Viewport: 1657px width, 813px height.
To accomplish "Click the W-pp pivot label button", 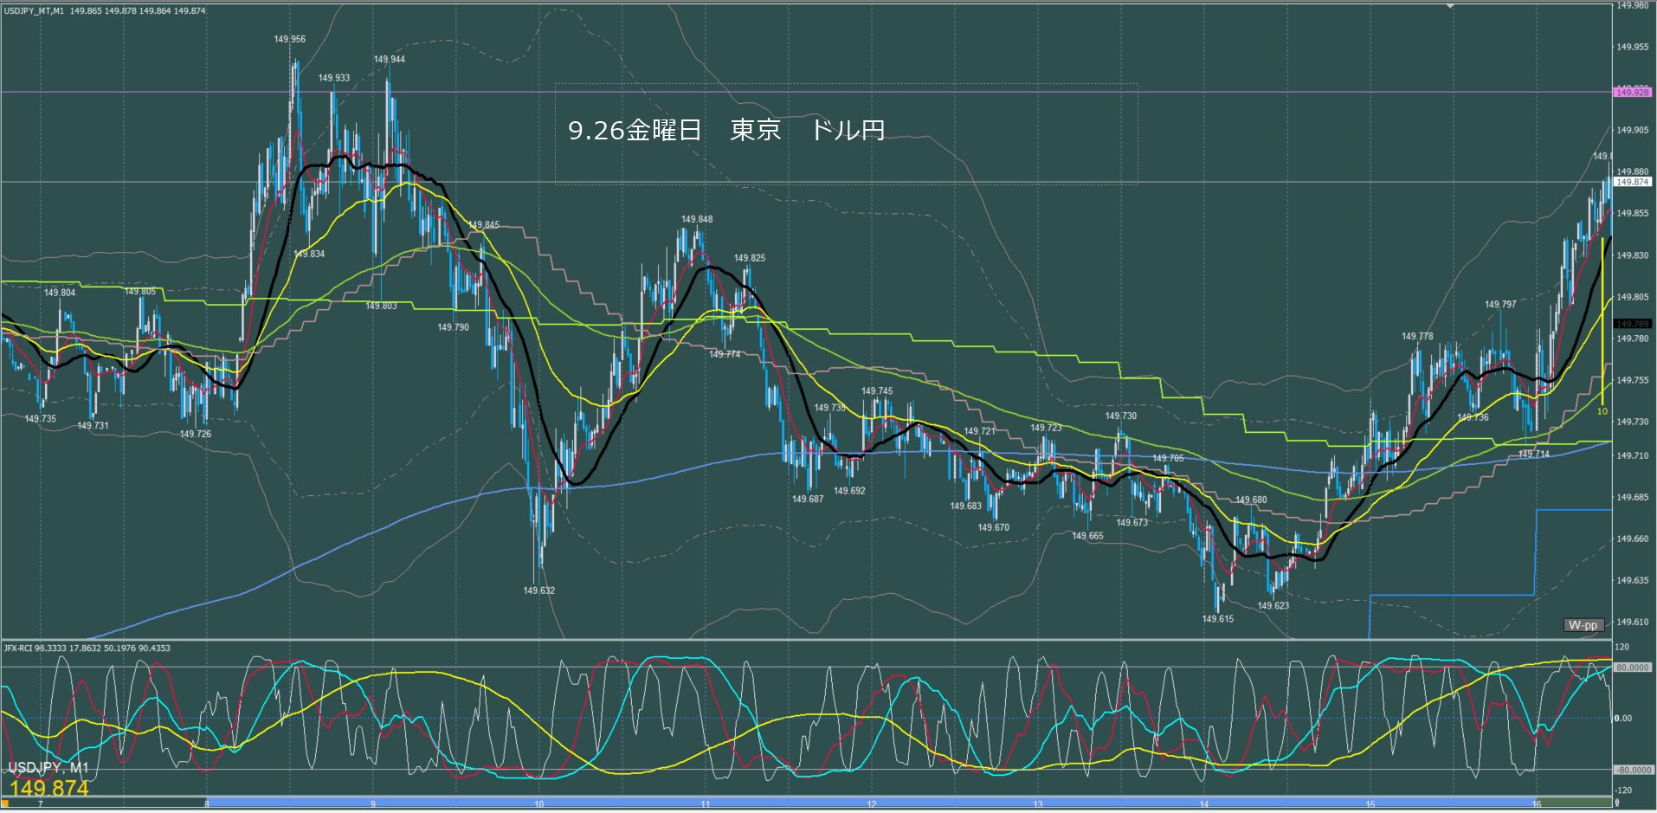I will 1583,625.
